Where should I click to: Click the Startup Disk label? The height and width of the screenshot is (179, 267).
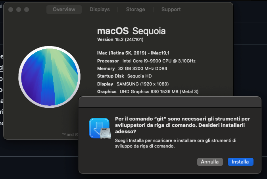coord(111,76)
